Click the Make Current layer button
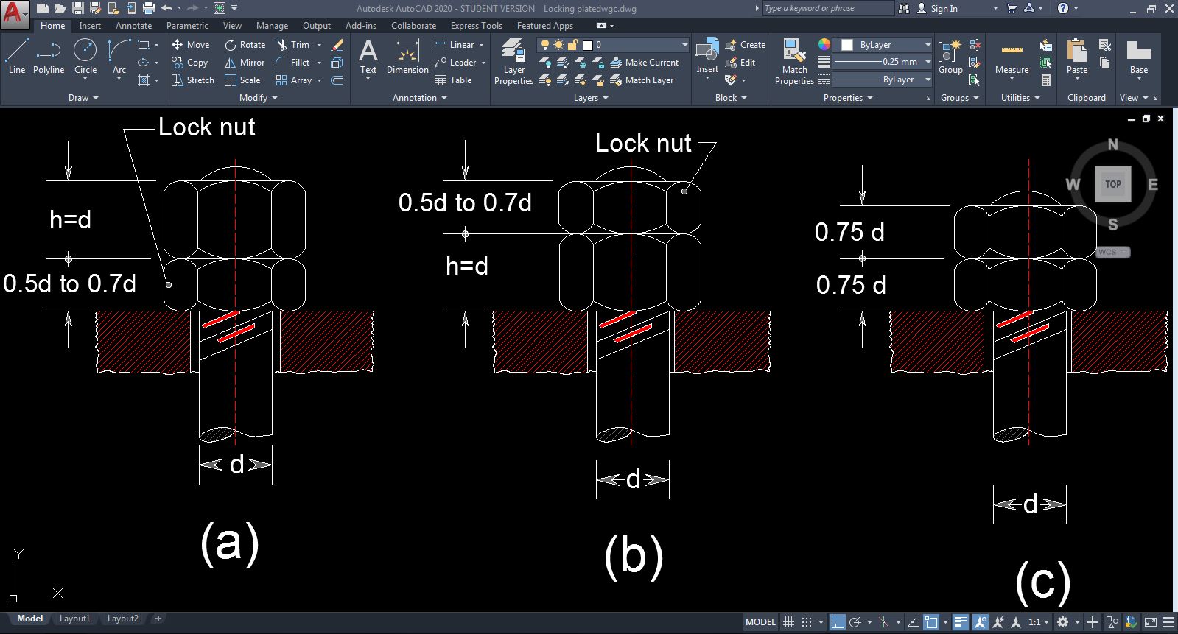This screenshot has height=634, width=1178. tap(645, 63)
